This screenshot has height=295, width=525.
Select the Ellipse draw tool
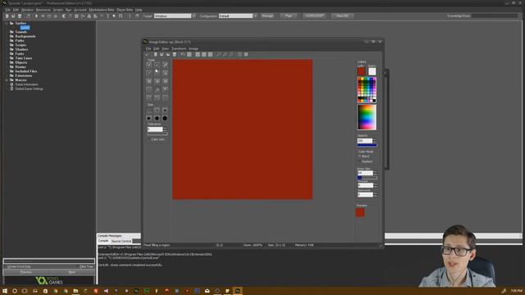click(157, 81)
